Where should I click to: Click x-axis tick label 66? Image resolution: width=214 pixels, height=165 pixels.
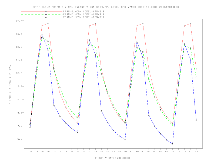point(161,152)
